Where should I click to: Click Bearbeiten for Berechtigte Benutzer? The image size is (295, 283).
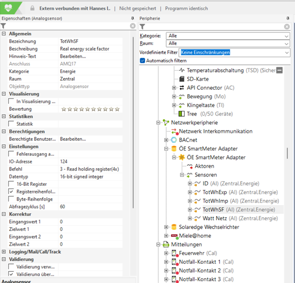point(73,139)
